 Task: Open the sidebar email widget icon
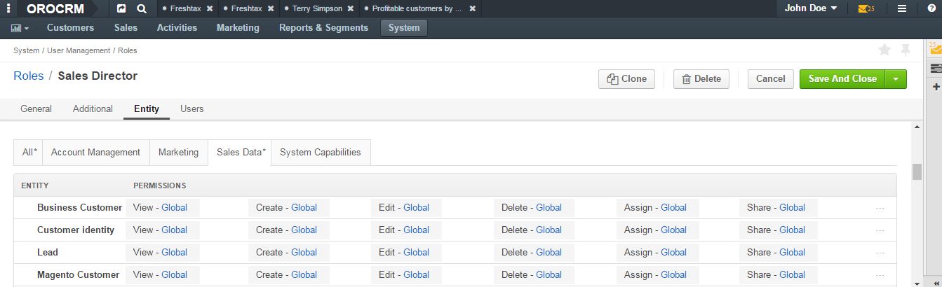936,49
